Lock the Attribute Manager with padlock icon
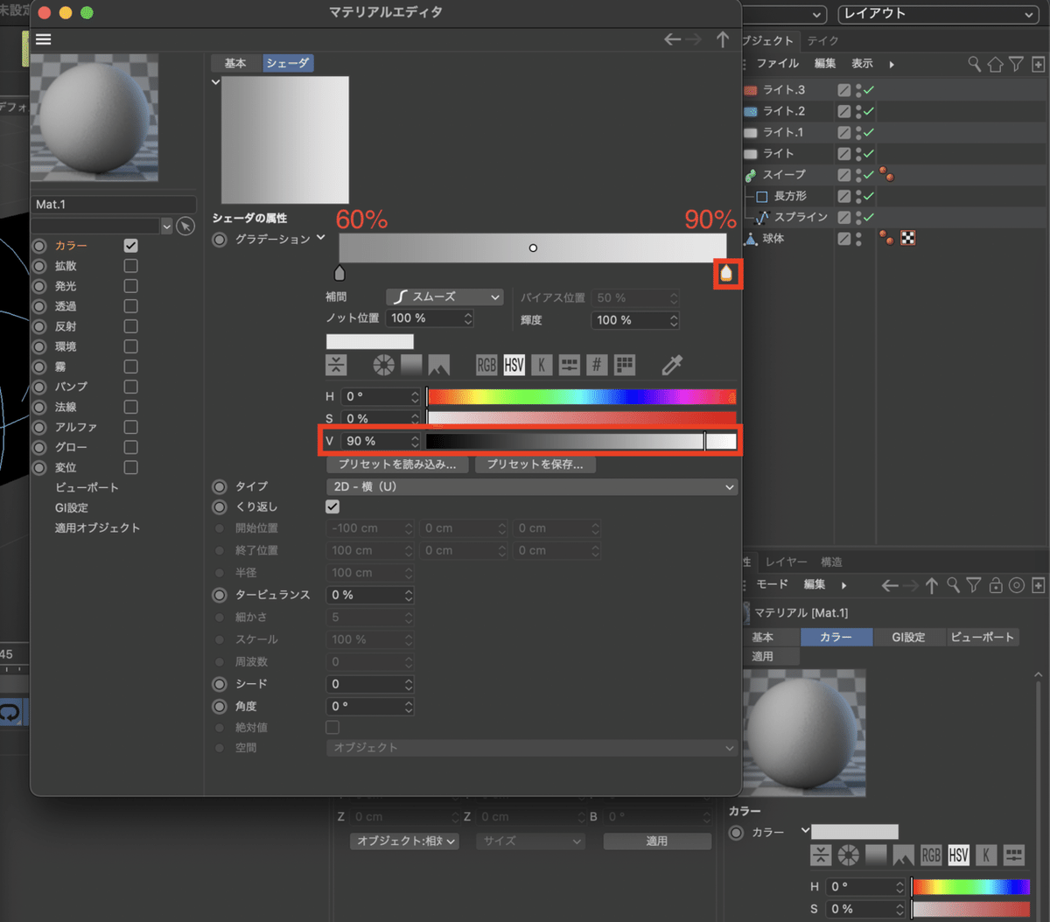This screenshot has width=1050, height=922. point(996,585)
